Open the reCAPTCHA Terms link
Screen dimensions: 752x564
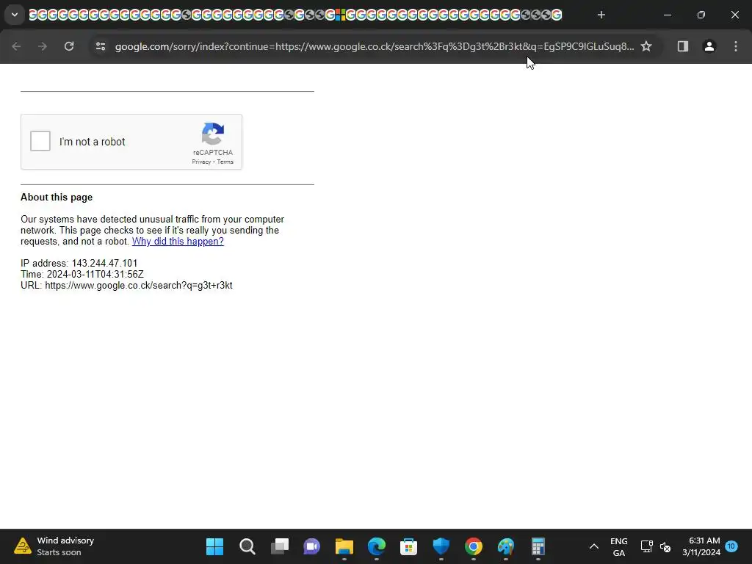click(x=225, y=162)
